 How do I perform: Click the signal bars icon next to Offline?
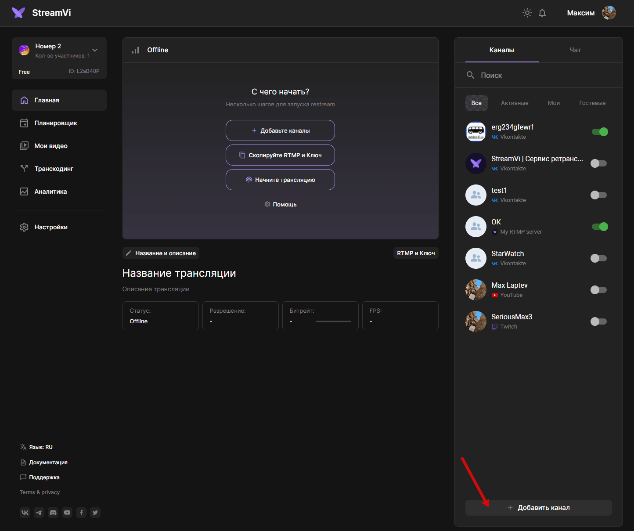[136, 50]
